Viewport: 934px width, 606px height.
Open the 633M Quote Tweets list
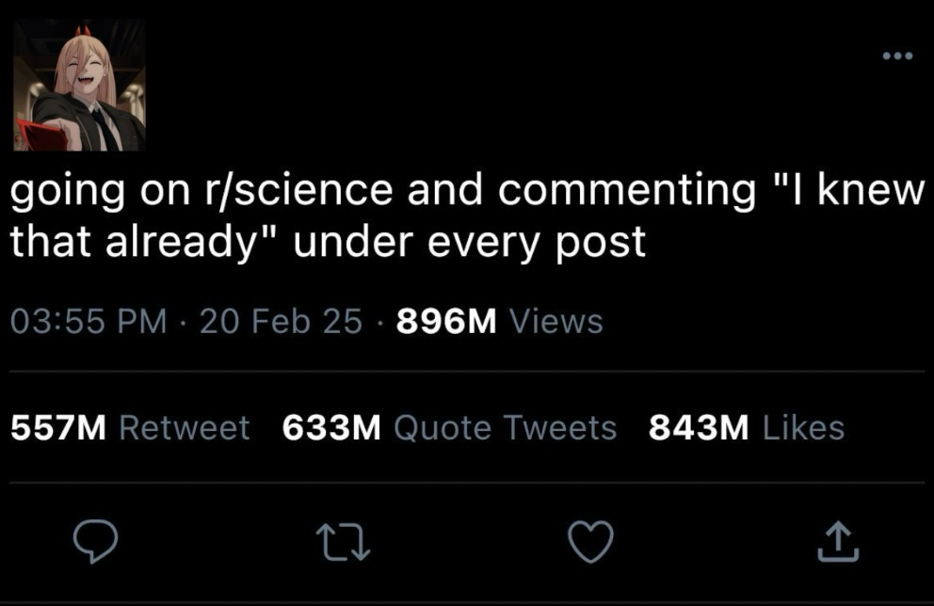click(x=330, y=428)
